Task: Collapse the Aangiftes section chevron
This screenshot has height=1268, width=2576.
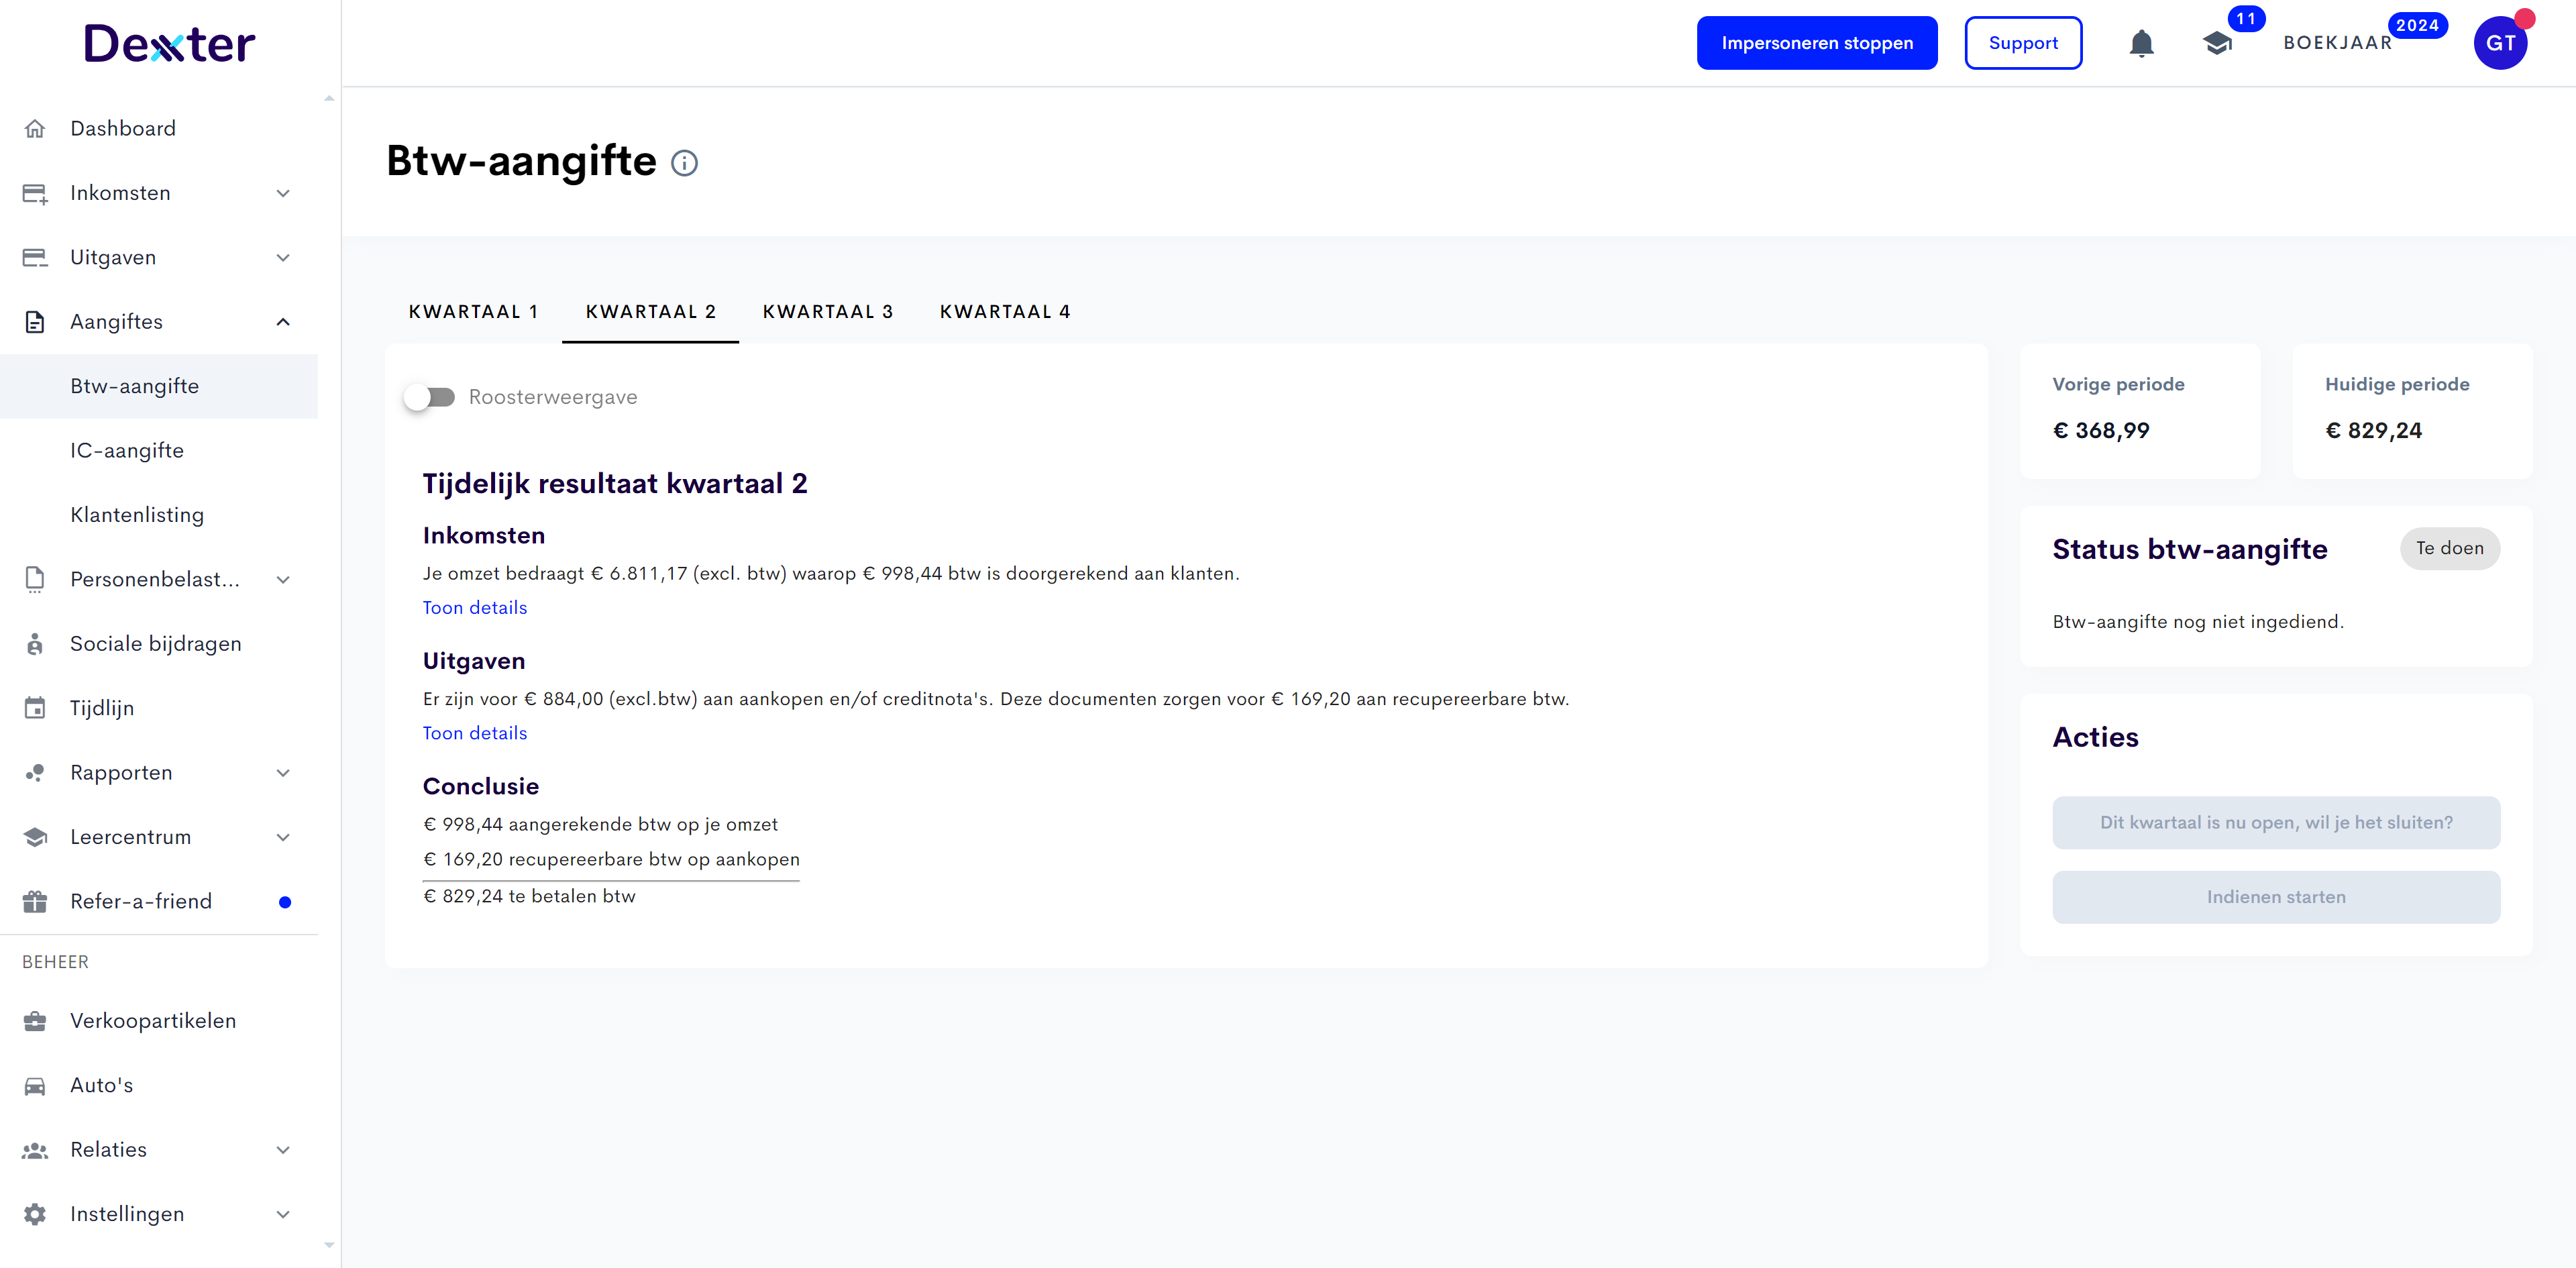Action: tap(283, 322)
